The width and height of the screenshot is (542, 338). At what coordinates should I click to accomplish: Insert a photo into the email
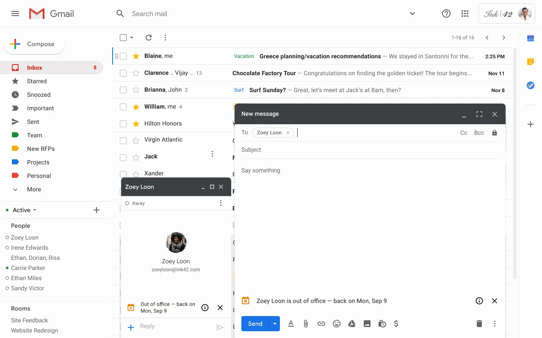(367, 324)
